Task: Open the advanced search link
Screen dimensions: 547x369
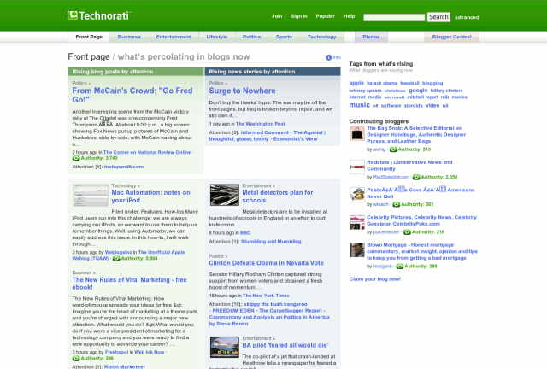Action: pyautogui.click(x=467, y=17)
